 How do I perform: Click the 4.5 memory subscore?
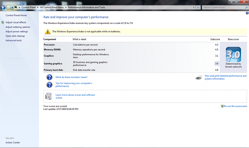217,49
